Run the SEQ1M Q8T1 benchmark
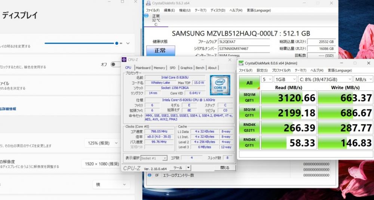The width and height of the screenshot is (374, 200). (249, 98)
